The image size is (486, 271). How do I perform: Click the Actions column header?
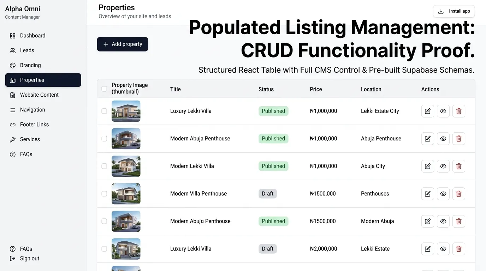[430, 89]
